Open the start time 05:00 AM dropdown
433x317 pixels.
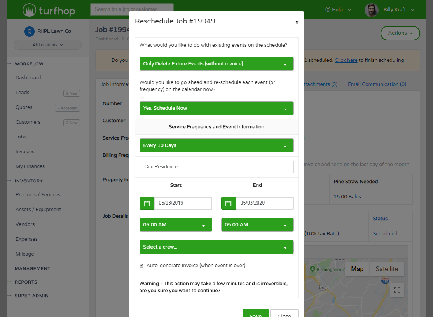point(176,225)
